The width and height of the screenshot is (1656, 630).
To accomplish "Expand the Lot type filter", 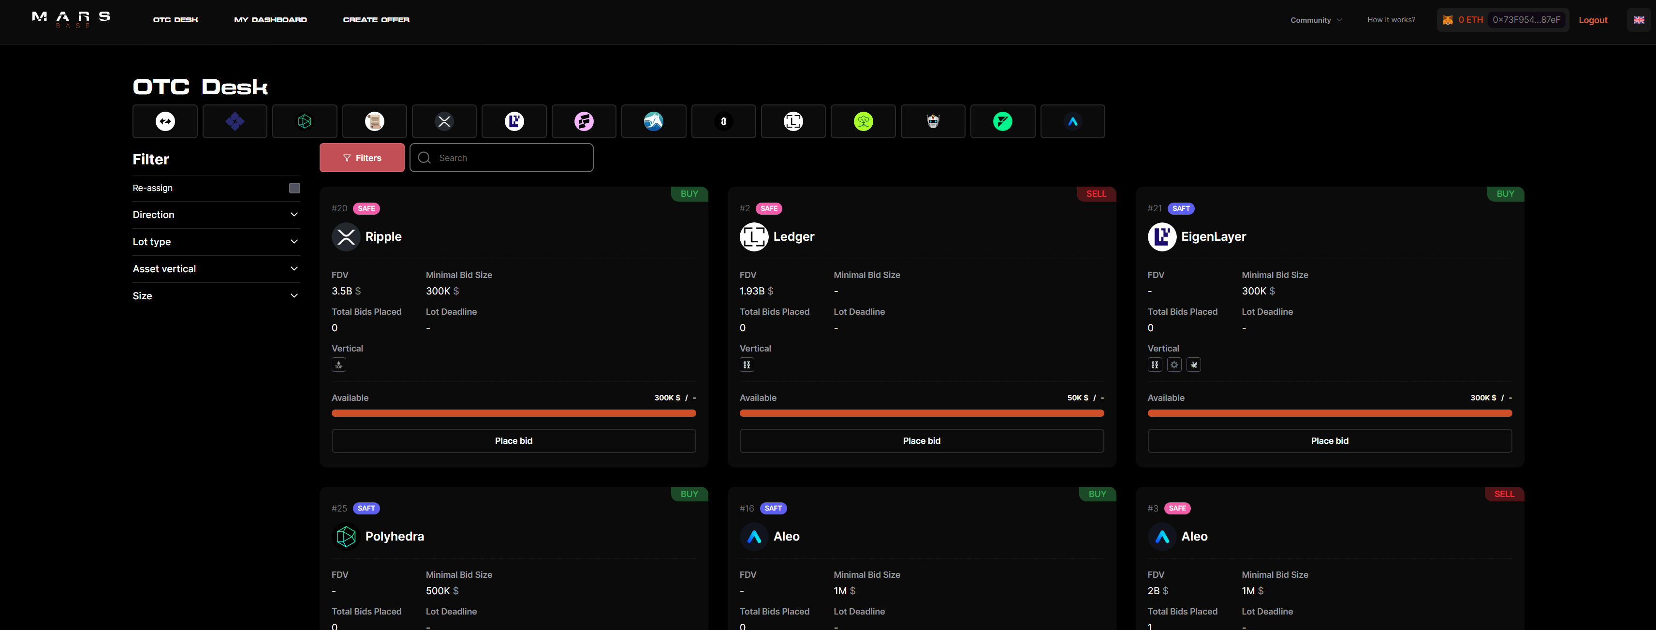I will click(216, 242).
